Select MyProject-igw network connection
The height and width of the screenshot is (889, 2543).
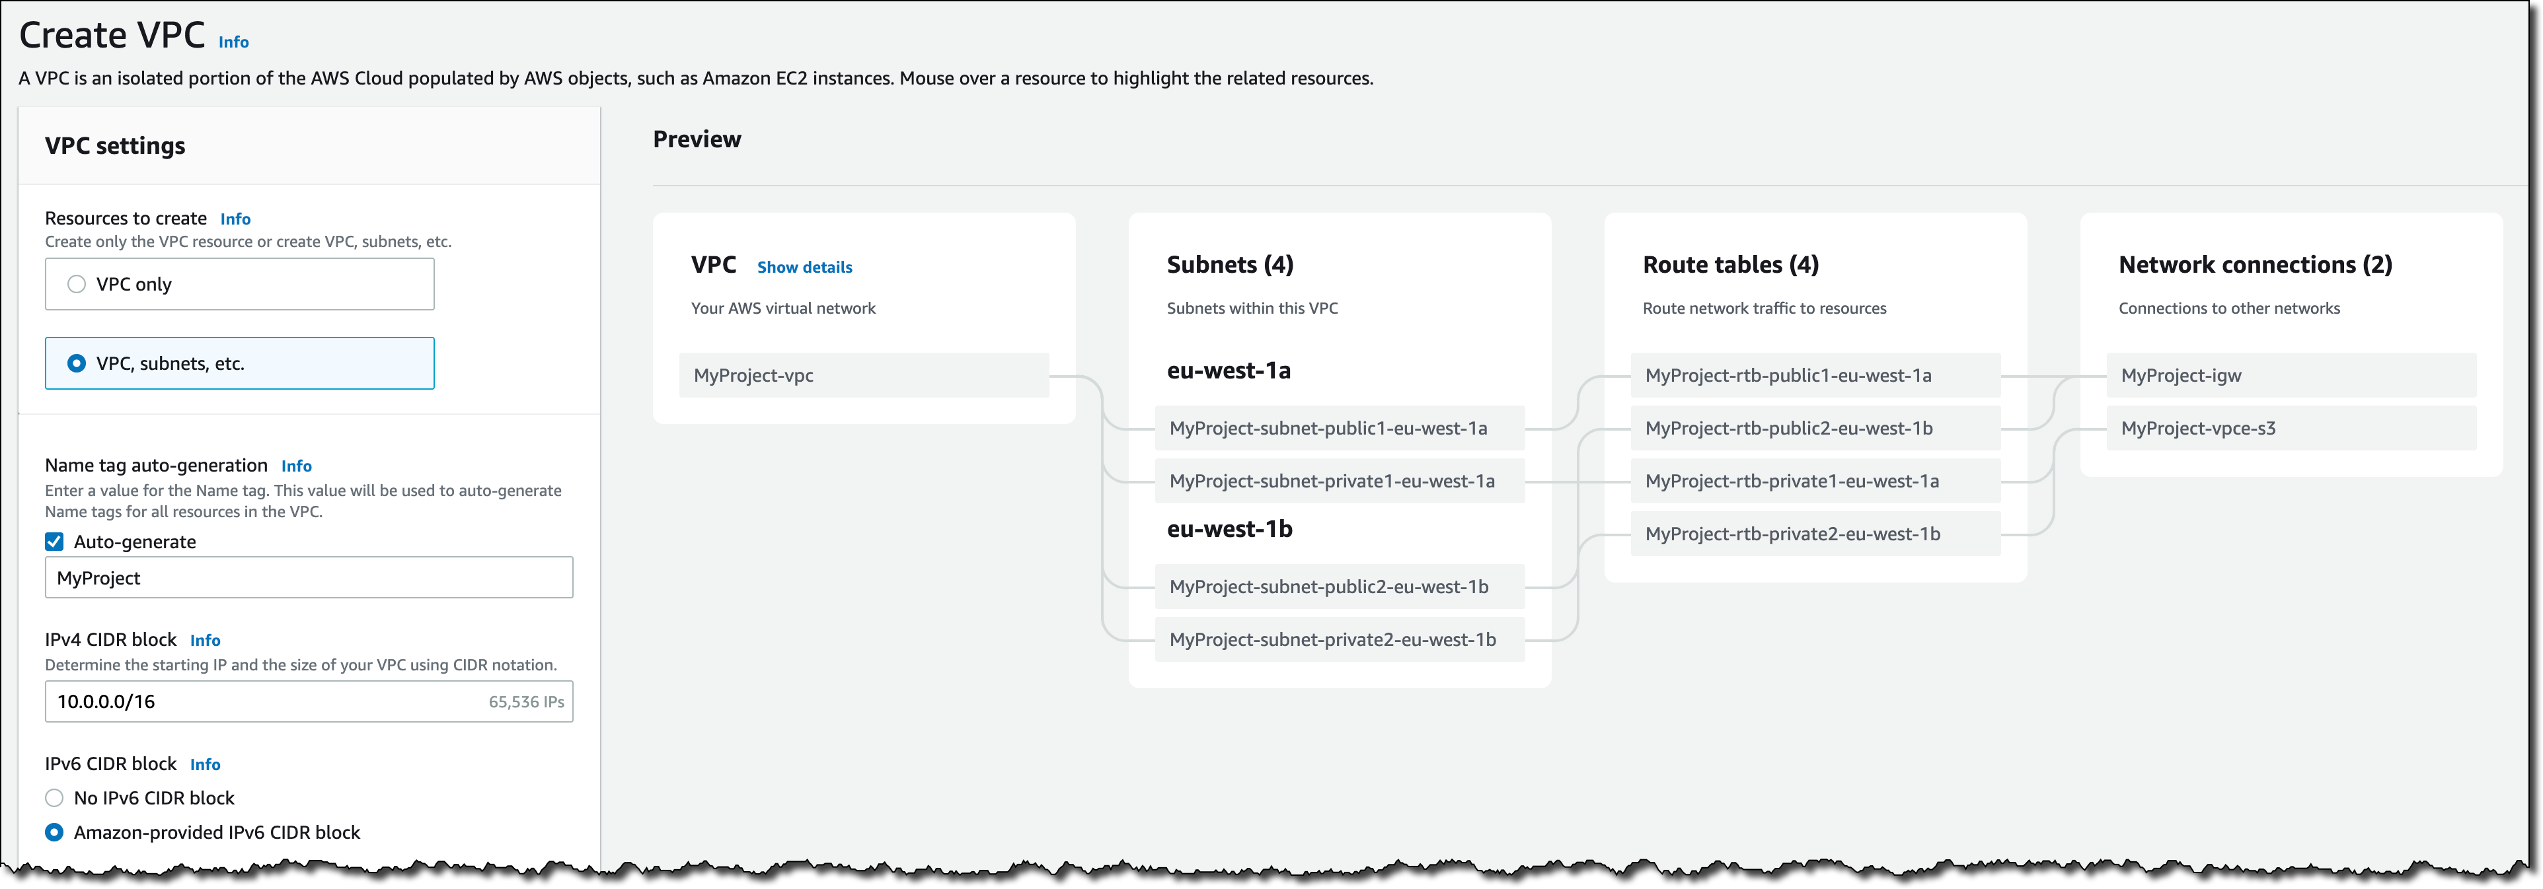click(x=2291, y=375)
